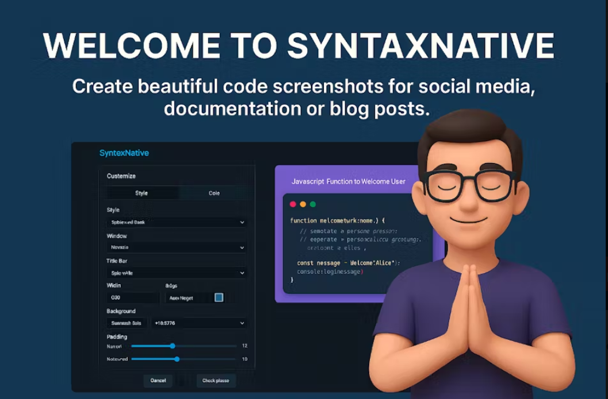Screen dimensions: 608x399
Task: Click the Window dropdown chevron arrow
Action: [242, 247]
